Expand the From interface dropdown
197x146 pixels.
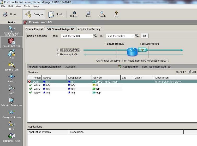point(91,36)
